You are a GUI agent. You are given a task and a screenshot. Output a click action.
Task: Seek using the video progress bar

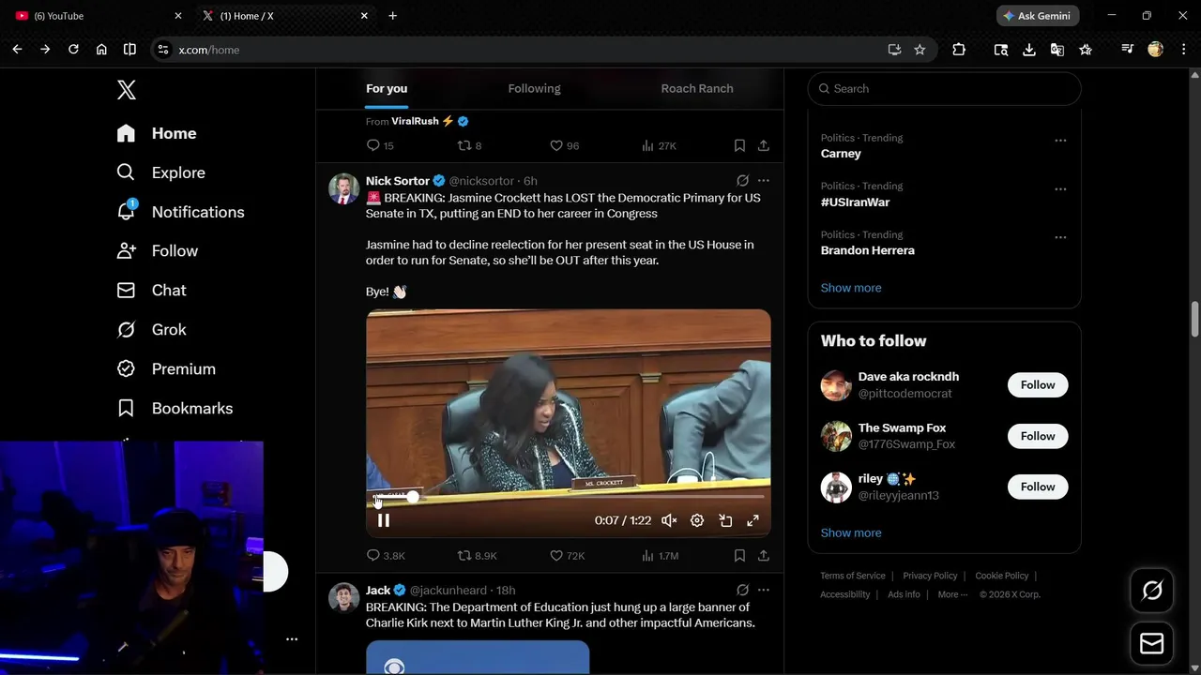[x=569, y=497]
